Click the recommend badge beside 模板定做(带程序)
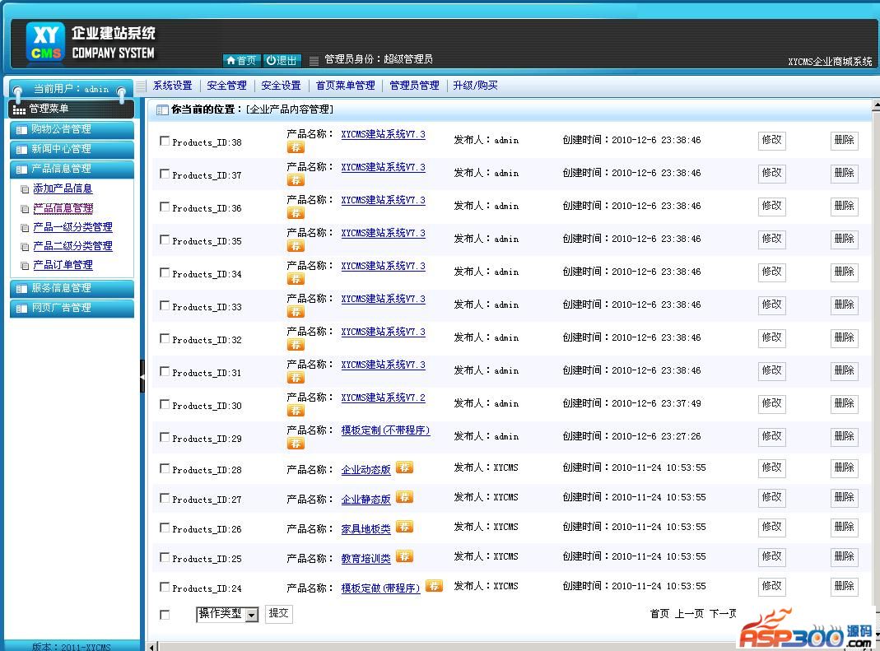Image resolution: width=880 pixels, height=651 pixels. coord(434,586)
